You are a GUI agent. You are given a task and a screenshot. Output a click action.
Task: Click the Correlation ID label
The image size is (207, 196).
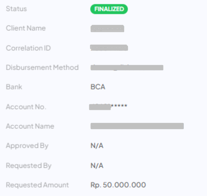(28, 48)
